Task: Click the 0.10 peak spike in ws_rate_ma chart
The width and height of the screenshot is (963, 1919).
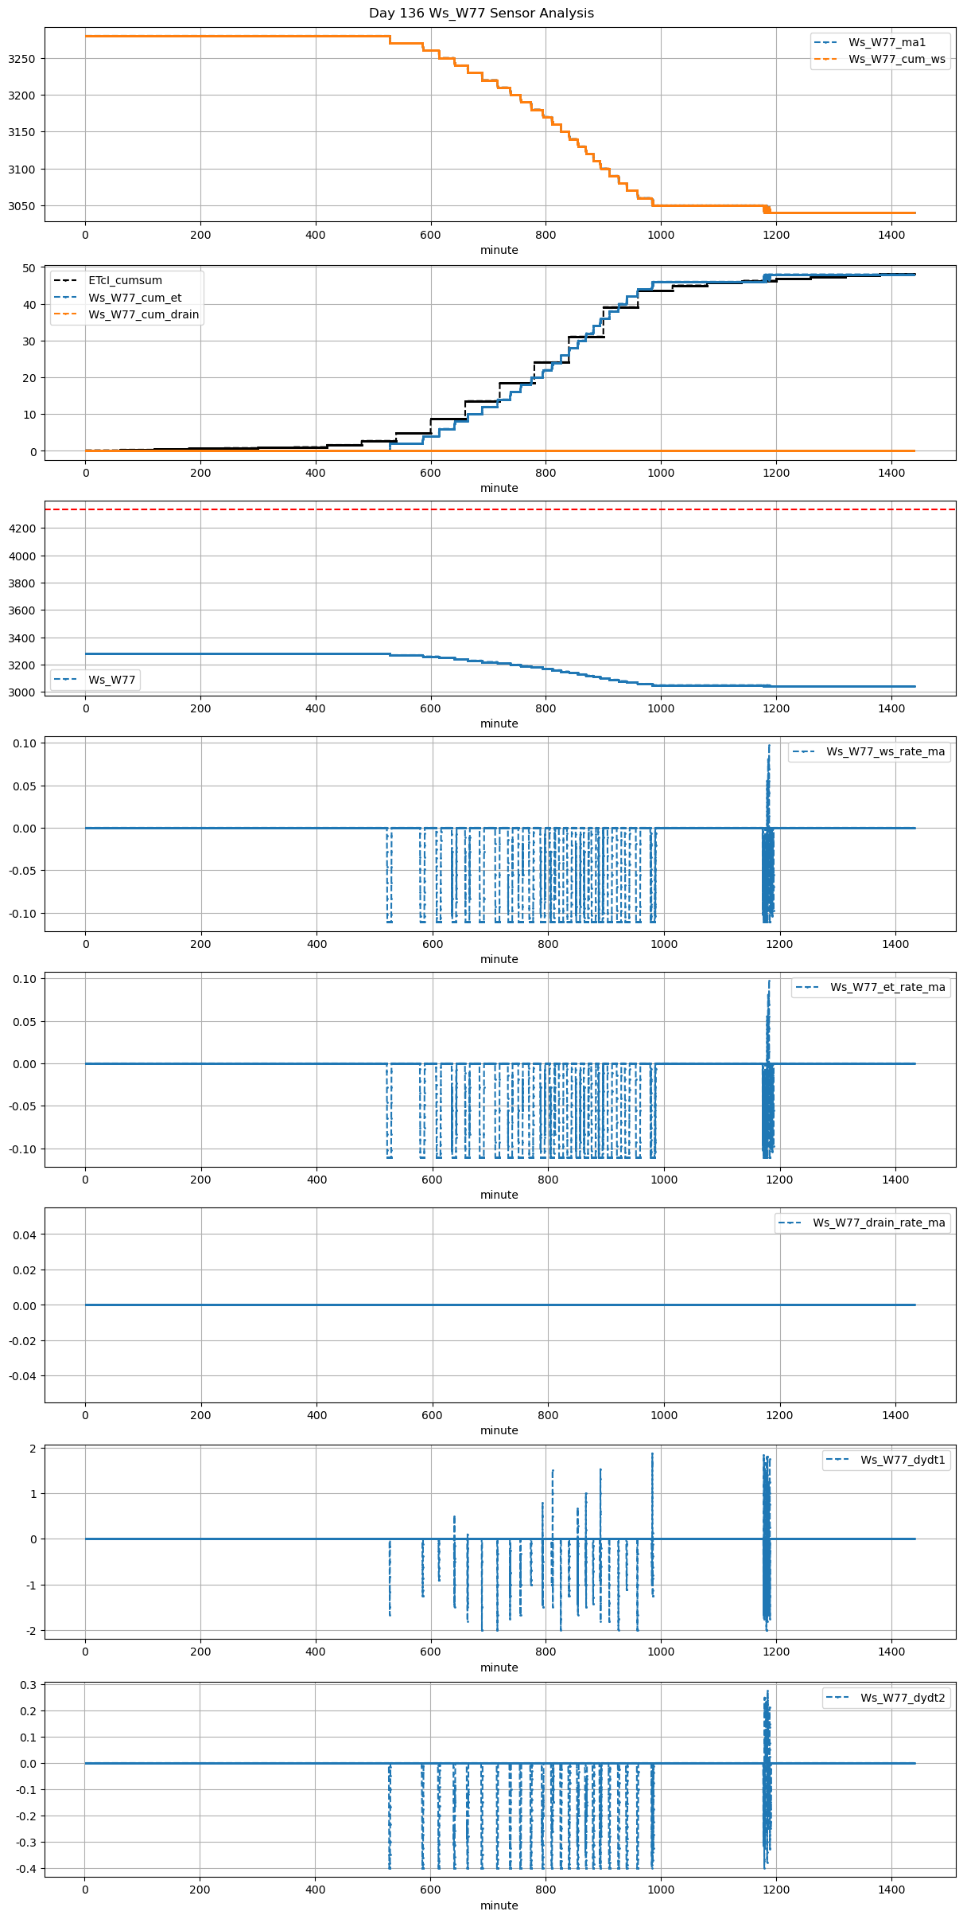Action: tap(769, 747)
